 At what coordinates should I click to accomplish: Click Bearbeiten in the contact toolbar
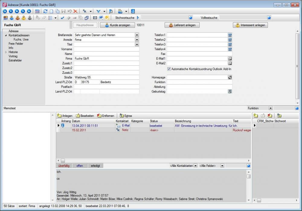point(85,116)
